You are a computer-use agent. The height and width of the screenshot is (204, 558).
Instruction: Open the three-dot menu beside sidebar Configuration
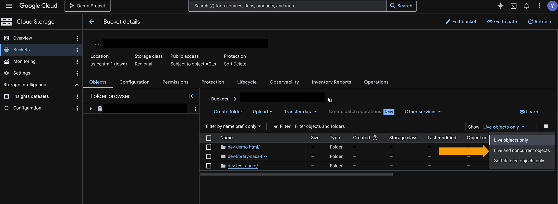pyautogui.click(x=77, y=108)
